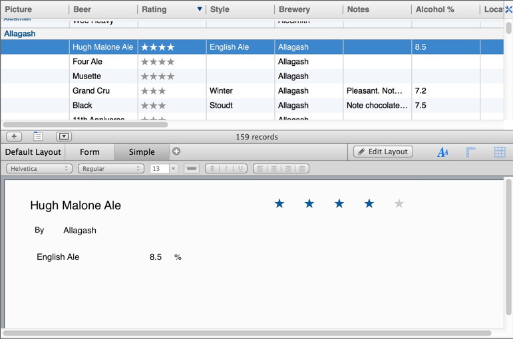The image size is (513, 339).
Task: Select the Grand Cru record
Action: [252, 91]
